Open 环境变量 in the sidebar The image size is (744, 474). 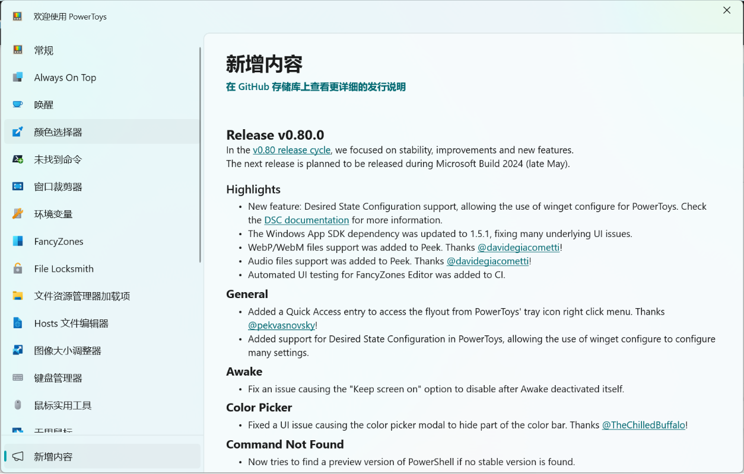click(101, 214)
